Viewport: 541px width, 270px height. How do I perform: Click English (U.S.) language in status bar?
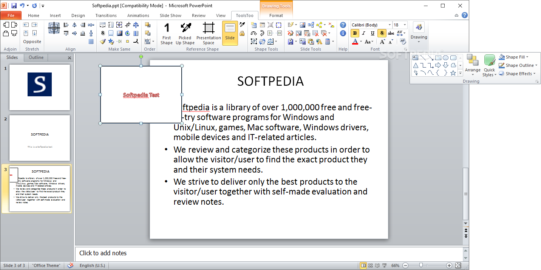tap(92, 265)
